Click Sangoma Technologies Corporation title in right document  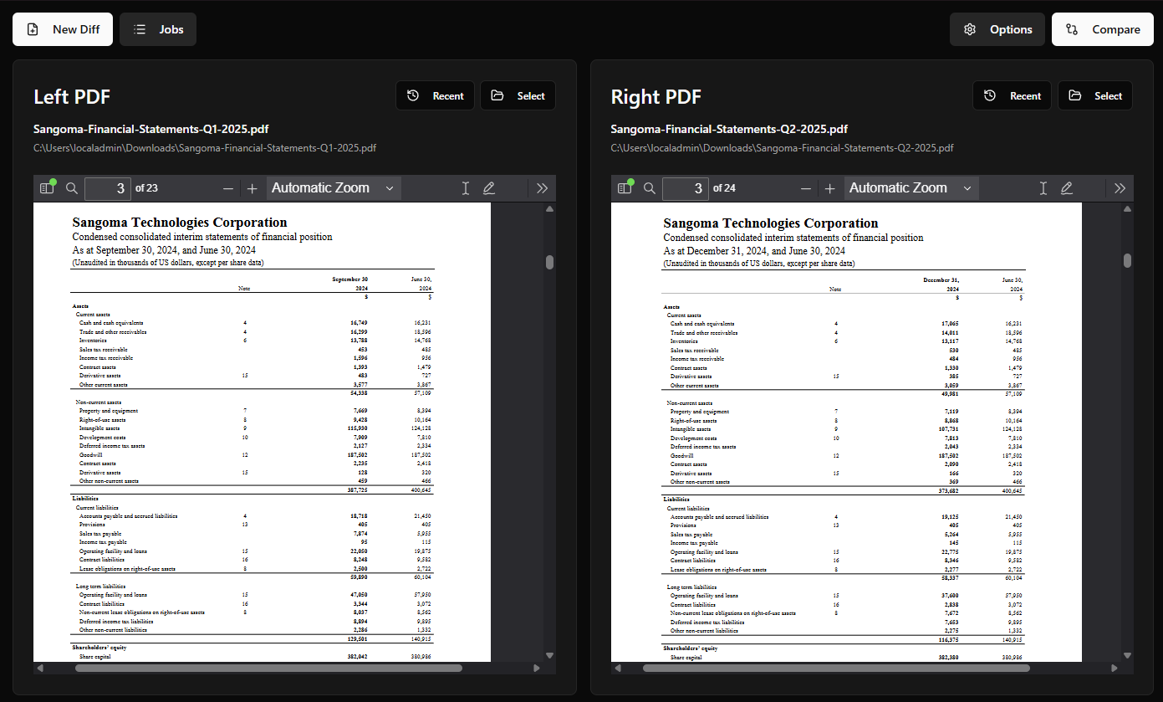[771, 223]
